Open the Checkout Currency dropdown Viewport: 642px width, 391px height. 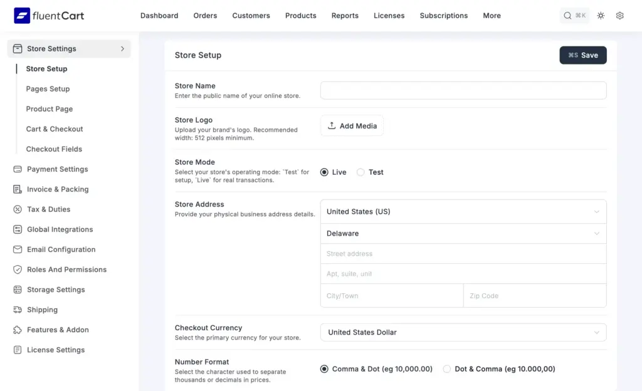pos(463,332)
